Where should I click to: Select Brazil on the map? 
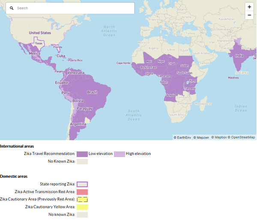click(92, 92)
